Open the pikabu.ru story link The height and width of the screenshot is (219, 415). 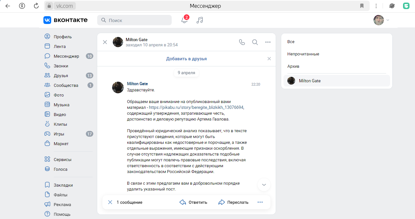(x=196, y=107)
